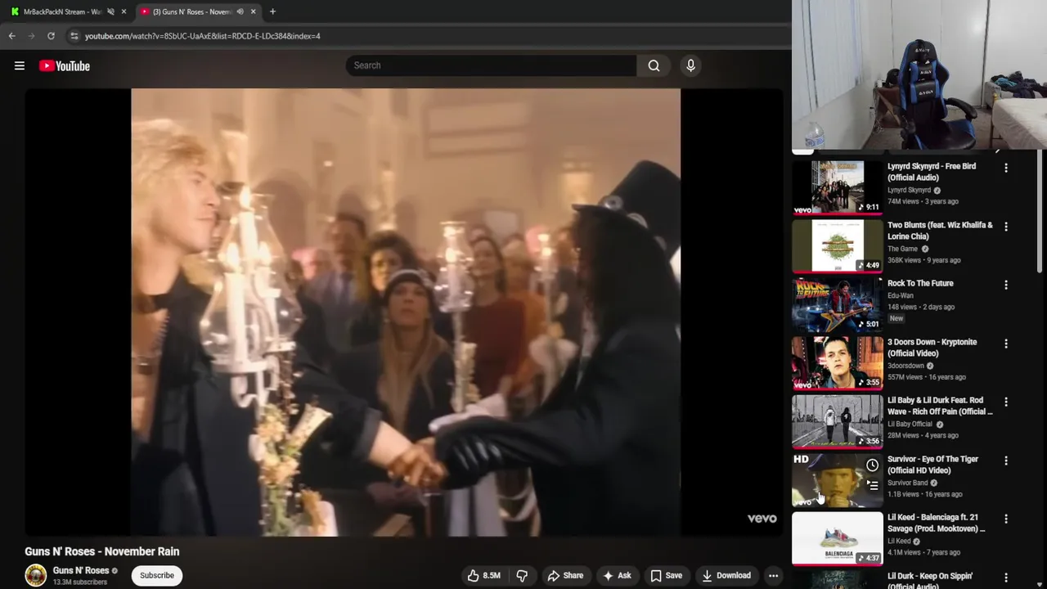Viewport: 1047px width, 589px height.
Task: Click inside the November Rain video player
Action: (405, 312)
